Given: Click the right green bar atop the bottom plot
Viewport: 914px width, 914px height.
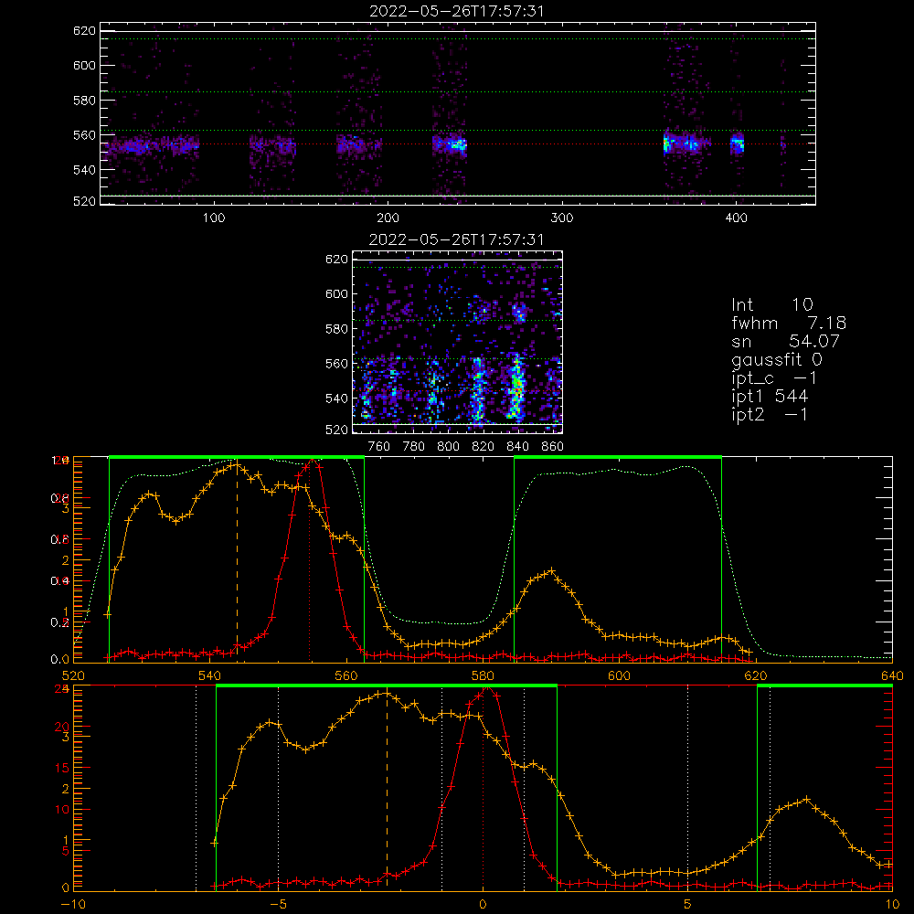Looking at the screenshot, I should (x=824, y=686).
